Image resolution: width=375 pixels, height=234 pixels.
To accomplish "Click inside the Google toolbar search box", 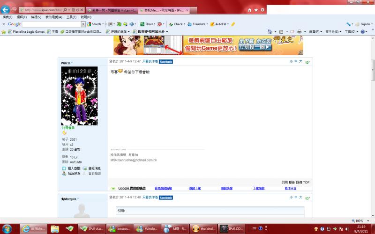I will pyautogui.click(x=52, y=24).
